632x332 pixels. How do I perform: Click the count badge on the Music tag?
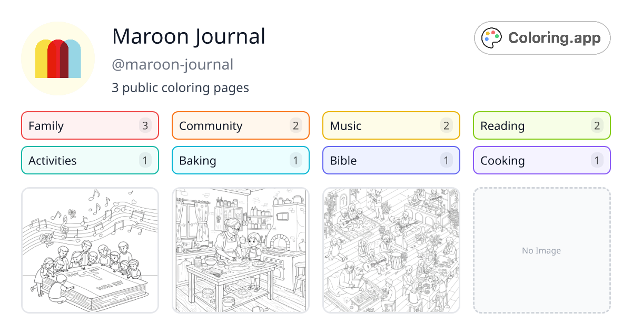pos(446,125)
